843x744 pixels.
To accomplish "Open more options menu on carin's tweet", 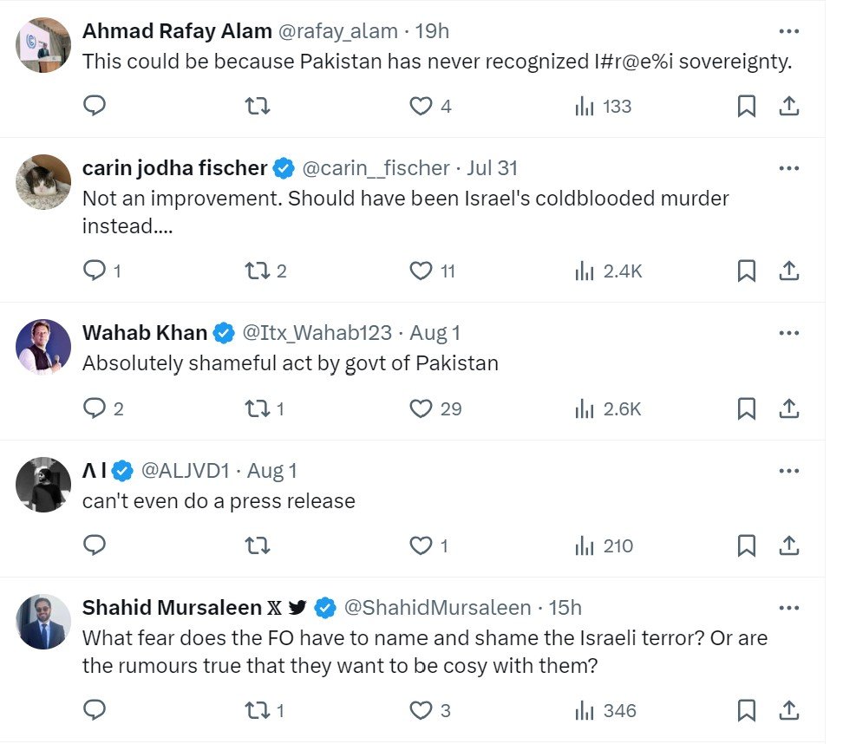I will pos(788,167).
